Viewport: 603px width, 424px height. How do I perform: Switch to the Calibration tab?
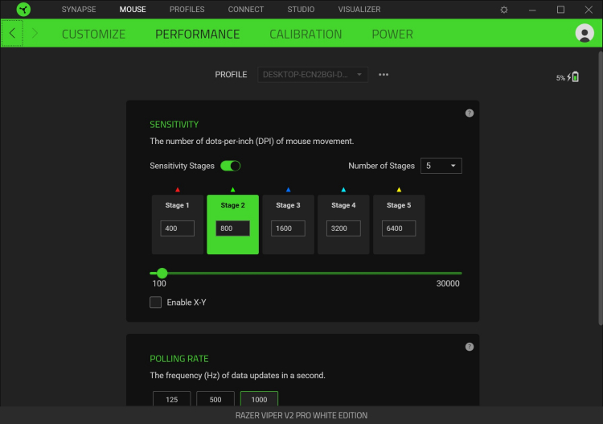tap(306, 35)
